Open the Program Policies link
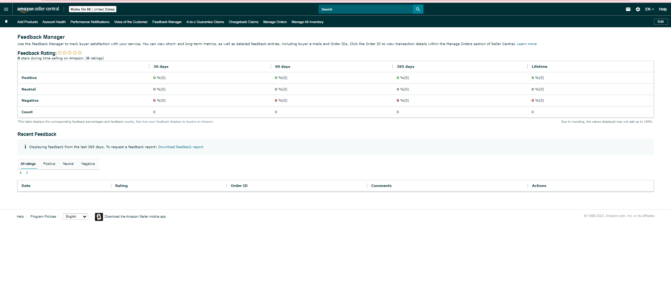The width and height of the screenshot is (671, 284). click(43, 217)
